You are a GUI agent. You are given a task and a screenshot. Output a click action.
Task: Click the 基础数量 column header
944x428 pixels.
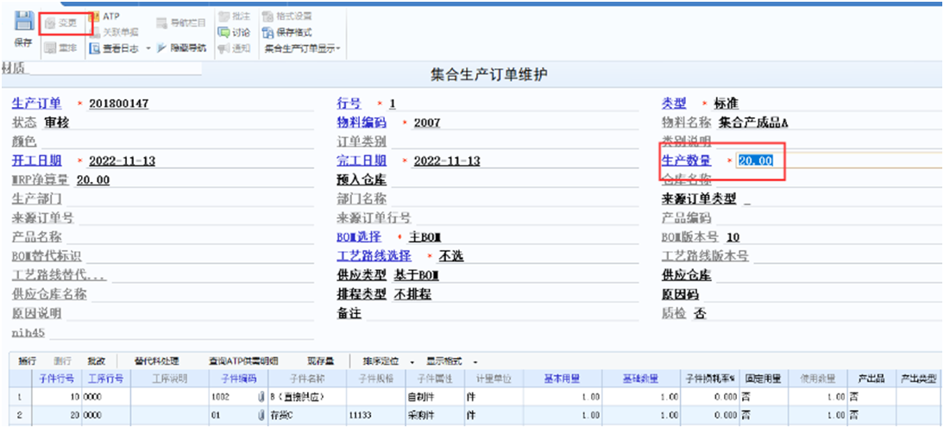pos(641,379)
